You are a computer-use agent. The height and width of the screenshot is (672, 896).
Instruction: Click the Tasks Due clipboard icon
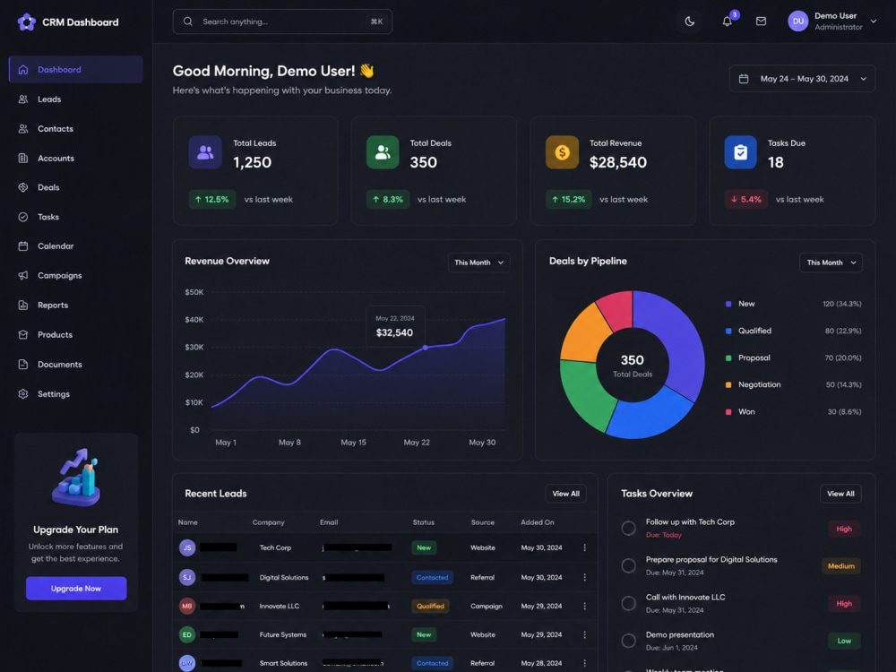(741, 152)
